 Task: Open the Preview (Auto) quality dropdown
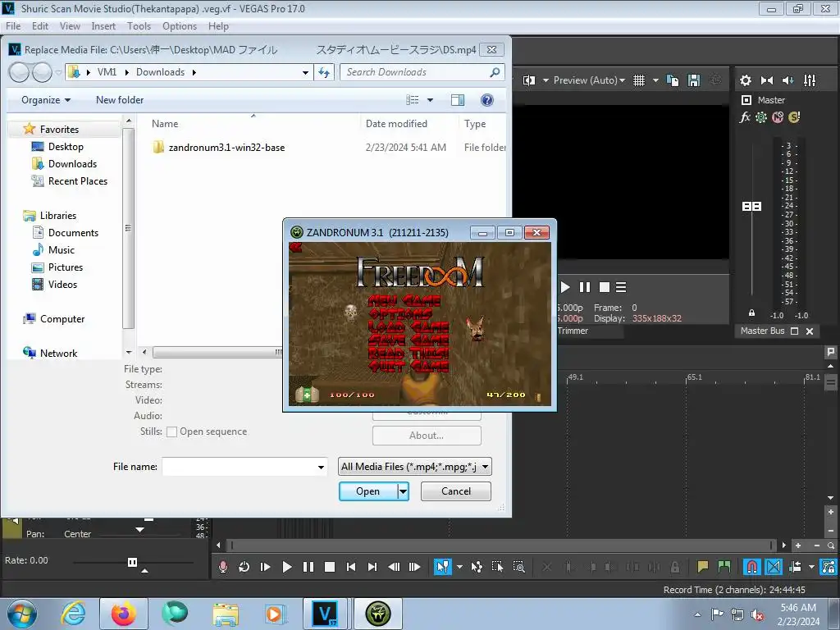click(x=589, y=80)
